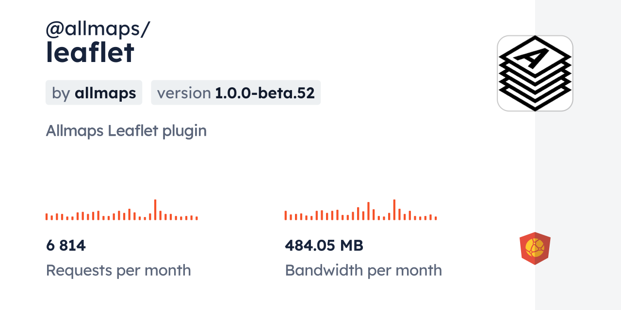Click the first bar of the requests chart

47,217
